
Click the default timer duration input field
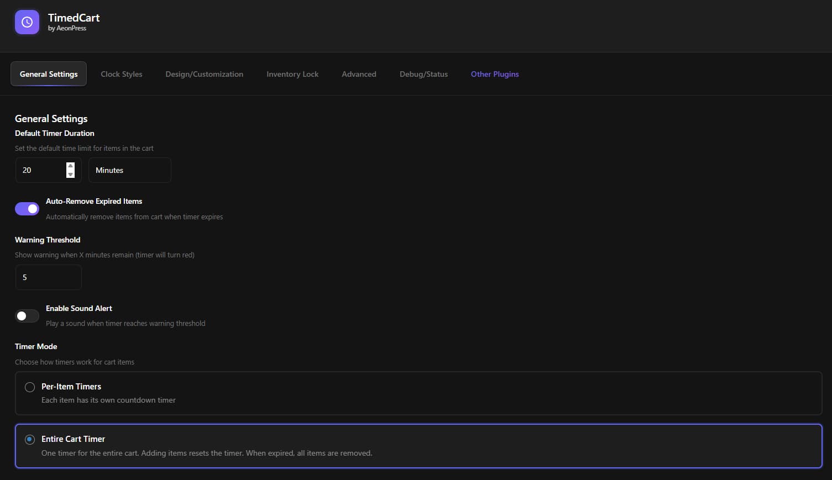coord(41,170)
